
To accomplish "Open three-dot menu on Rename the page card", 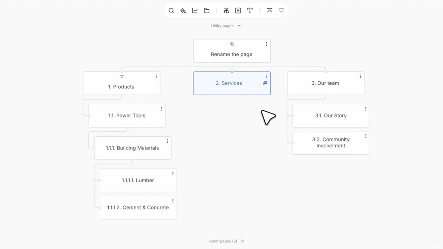I will click(x=266, y=44).
